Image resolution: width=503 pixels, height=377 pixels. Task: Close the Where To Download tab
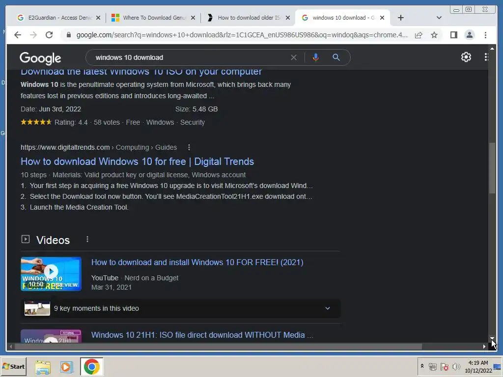tap(193, 18)
